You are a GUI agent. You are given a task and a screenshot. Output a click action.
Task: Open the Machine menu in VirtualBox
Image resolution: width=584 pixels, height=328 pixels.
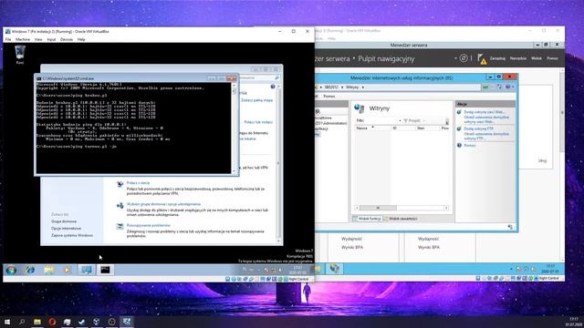23,39
